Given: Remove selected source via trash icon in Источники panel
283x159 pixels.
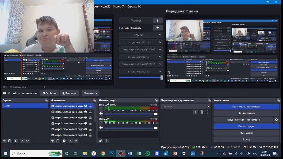Looking at the screenshot, I should tap(58, 141).
